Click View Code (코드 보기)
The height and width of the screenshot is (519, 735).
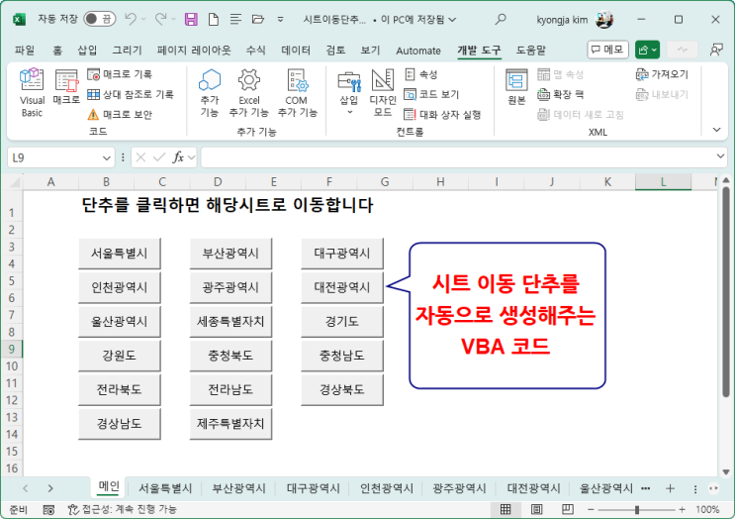pyautogui.click(x=431, y=94)
